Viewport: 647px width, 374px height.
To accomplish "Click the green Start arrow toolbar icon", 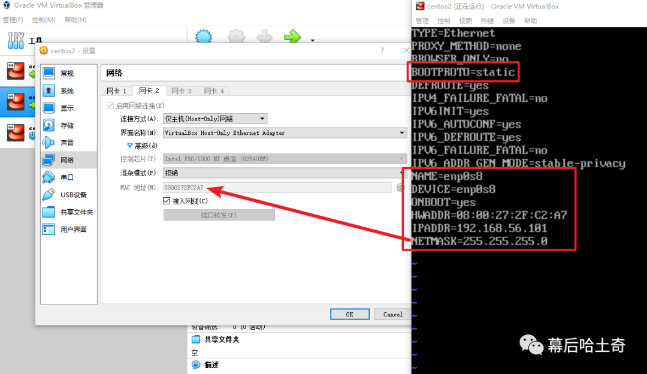I will [x=292, y=37].
